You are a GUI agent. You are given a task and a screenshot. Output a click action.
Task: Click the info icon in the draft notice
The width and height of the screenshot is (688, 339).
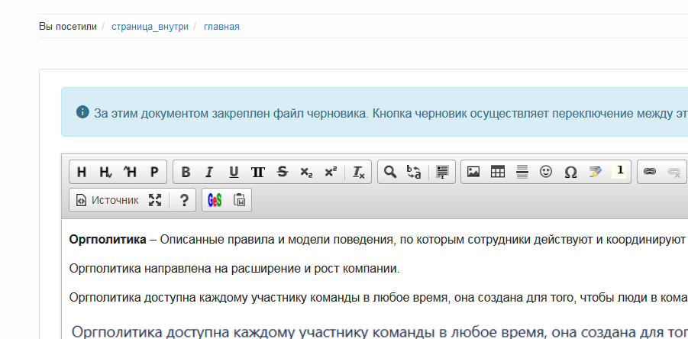(x=82, y=112)
